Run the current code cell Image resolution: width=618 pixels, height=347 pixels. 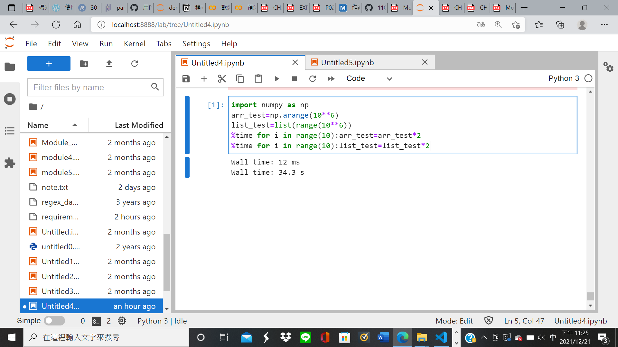[x=276, y=78]
